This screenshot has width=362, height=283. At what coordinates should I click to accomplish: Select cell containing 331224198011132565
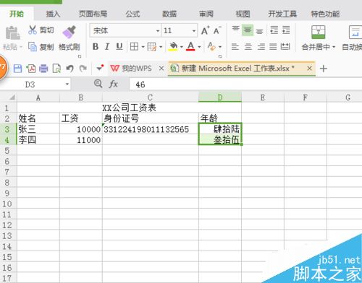(151, 129)
